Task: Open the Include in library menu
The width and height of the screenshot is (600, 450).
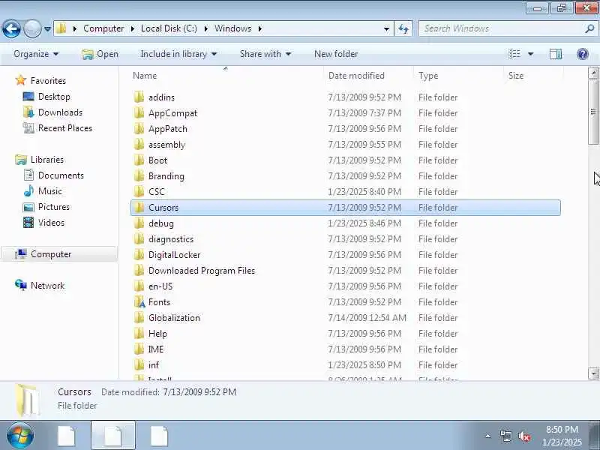Action: pyautogui.click(x=178, y=54)
